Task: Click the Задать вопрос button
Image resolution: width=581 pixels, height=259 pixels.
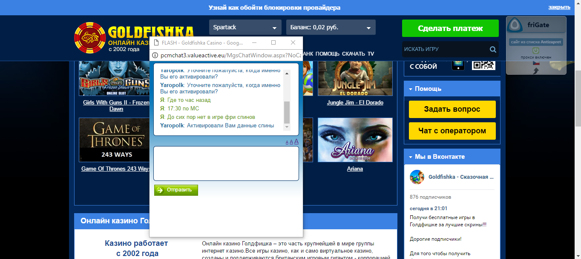Action: pyautogui.click(x=452, y=109)
